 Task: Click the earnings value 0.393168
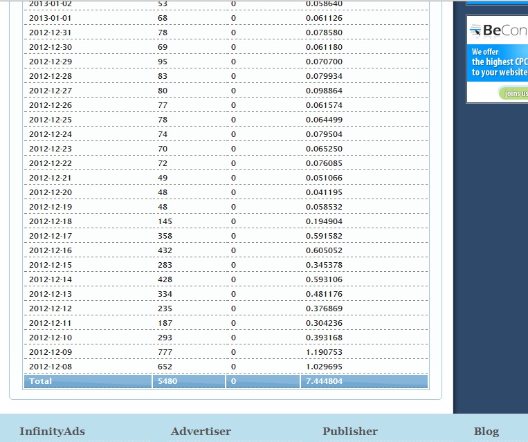point(324,338)
